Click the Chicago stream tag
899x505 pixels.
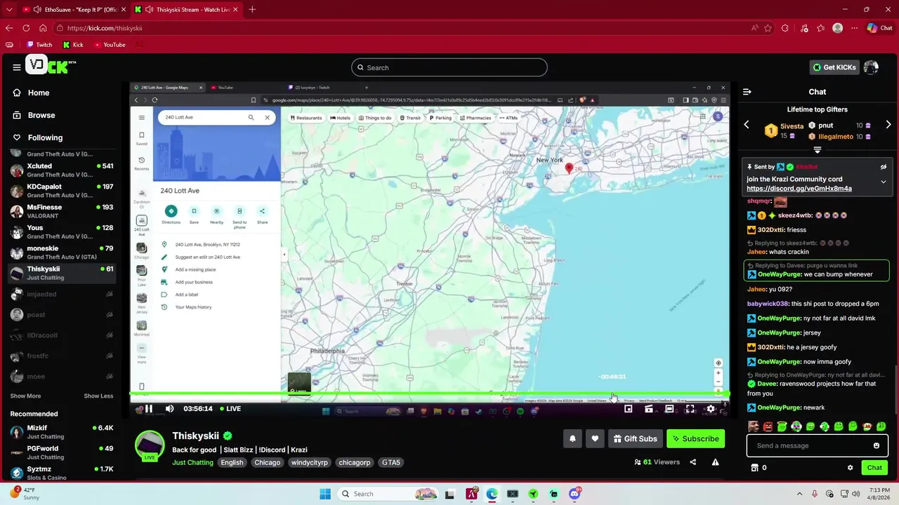(268, 463)
